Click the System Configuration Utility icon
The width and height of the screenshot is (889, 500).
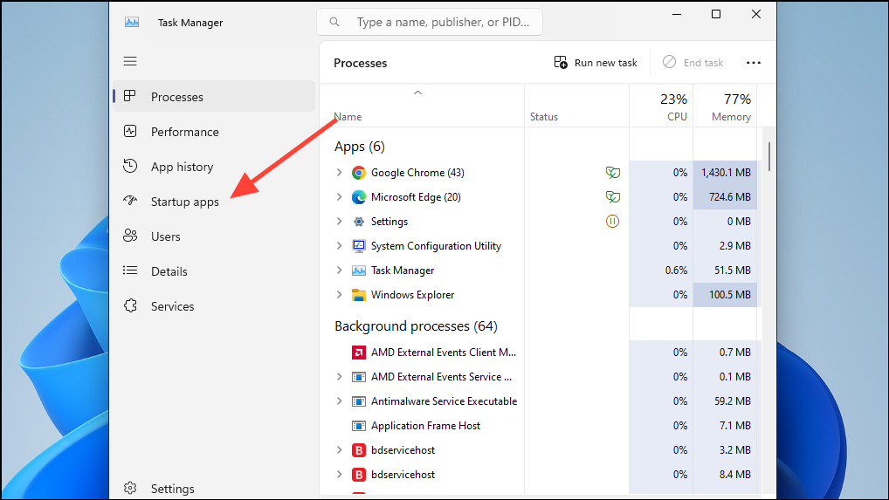[358, 246]
